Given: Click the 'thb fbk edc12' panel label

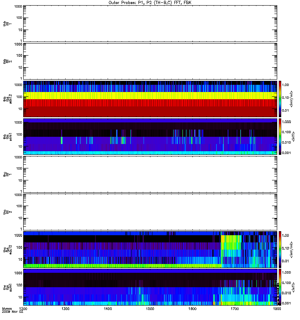Looking at the screenshot, I should [8, 99].
